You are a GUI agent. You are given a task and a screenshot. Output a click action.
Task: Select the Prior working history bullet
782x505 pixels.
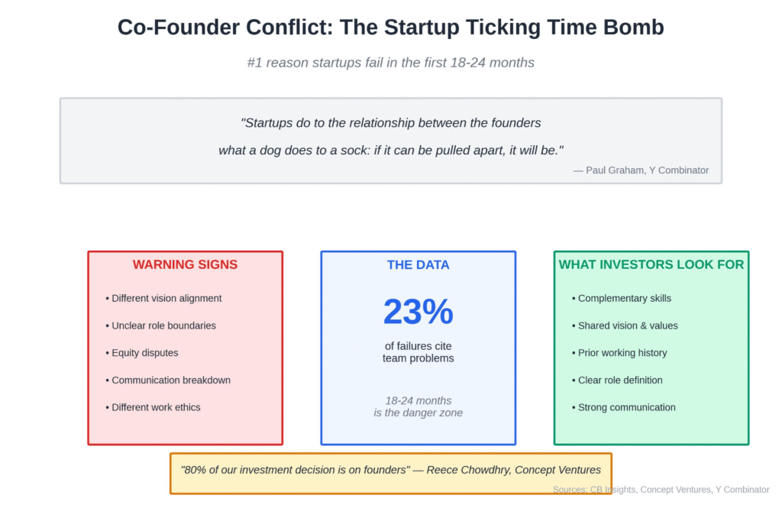tap(622, 353)
